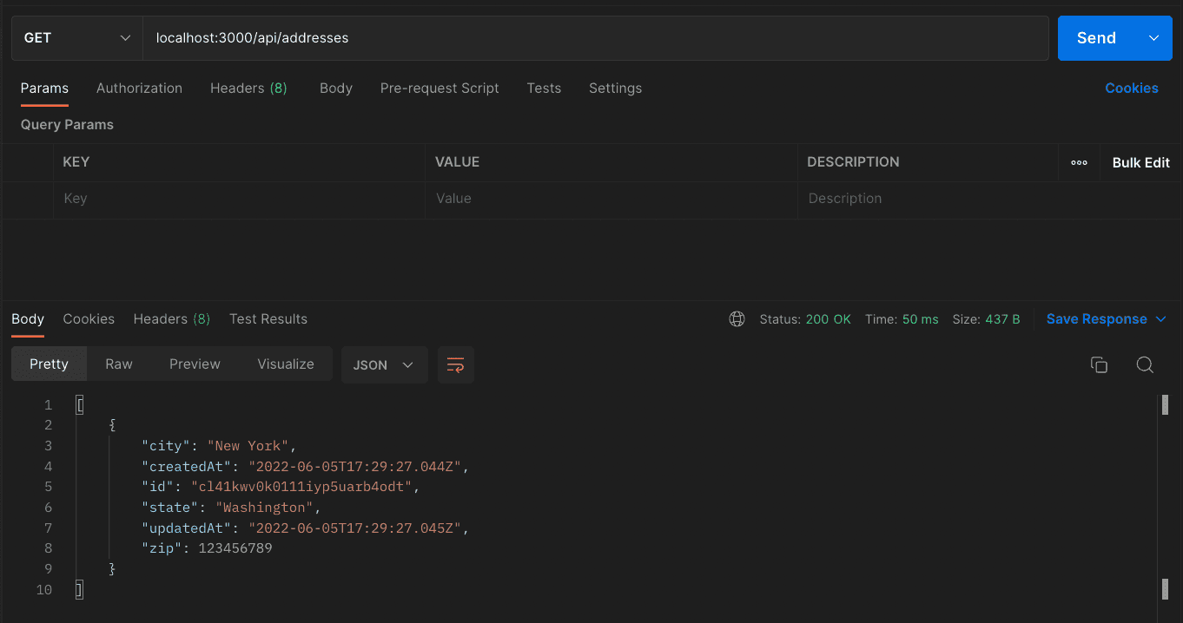
Task: Click the Query Params heading
Action: pos(67,125)
